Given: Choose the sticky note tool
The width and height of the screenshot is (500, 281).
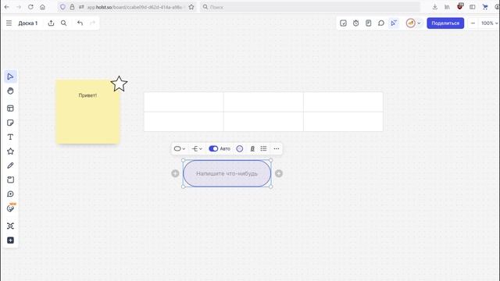Looking at the screenshot, I should tap(10, 123).
